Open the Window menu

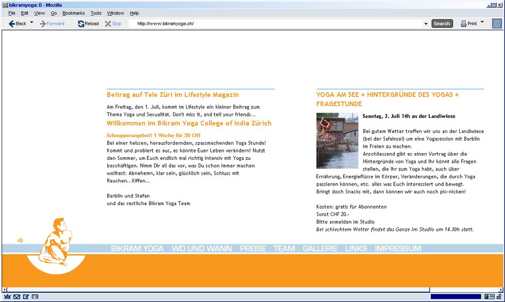[115, 13]
